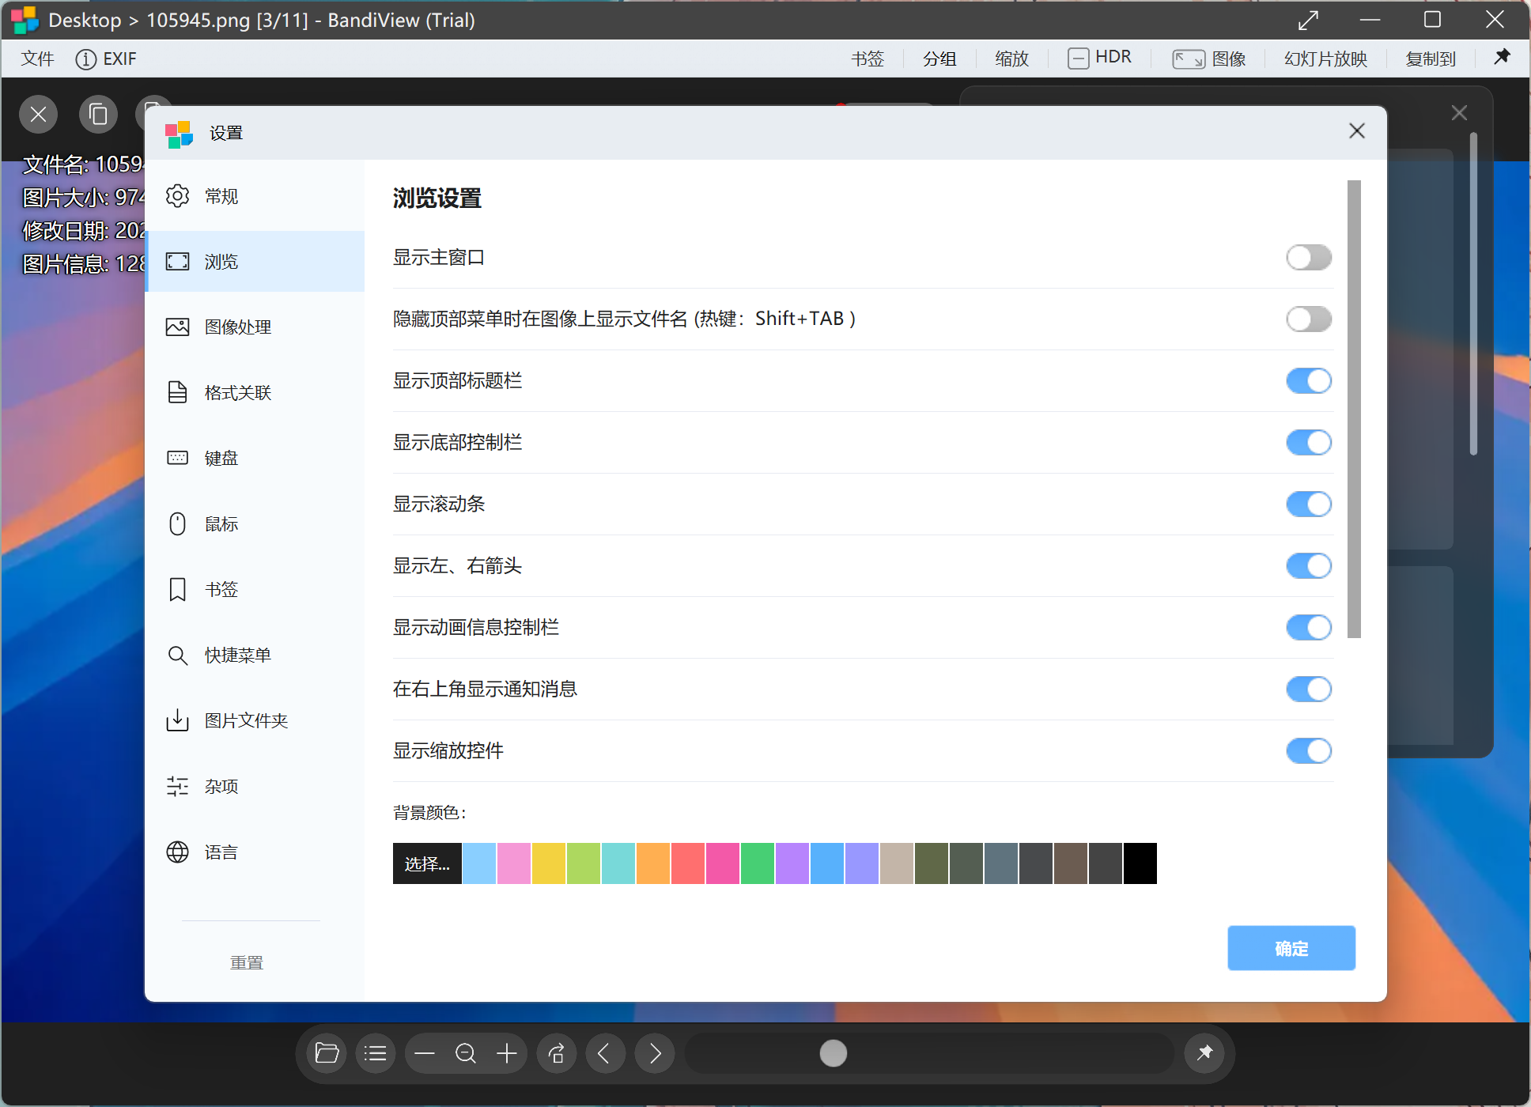
Task: Open the 常规 general settings gear icon
Action: [x=178, y=196]
